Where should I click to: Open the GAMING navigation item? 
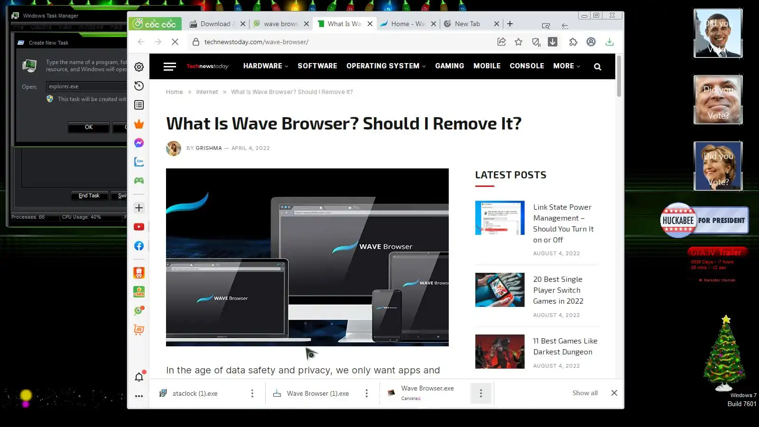pos(450,66)
